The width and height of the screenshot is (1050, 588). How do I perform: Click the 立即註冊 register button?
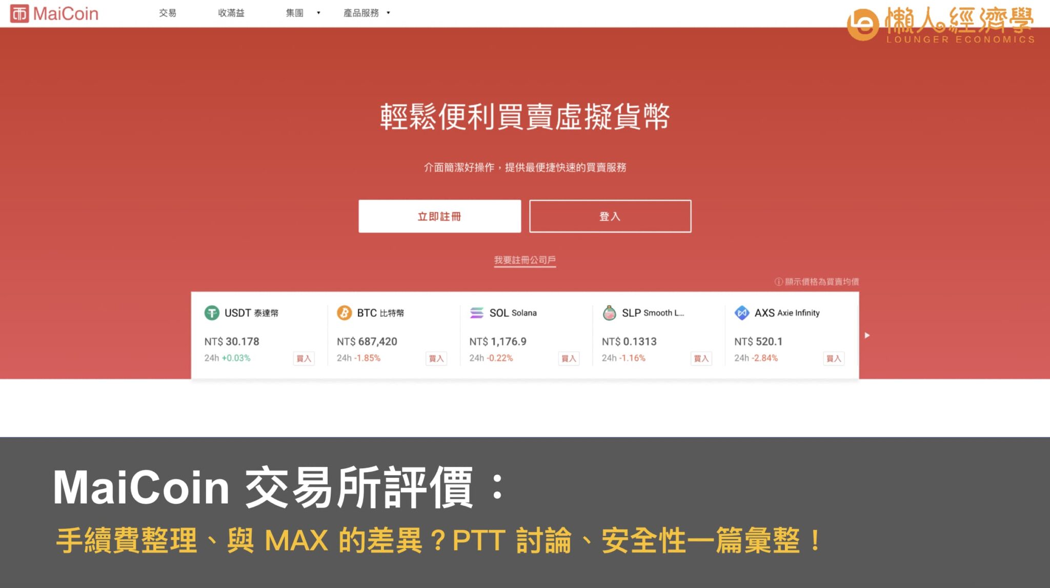[439, 216]
